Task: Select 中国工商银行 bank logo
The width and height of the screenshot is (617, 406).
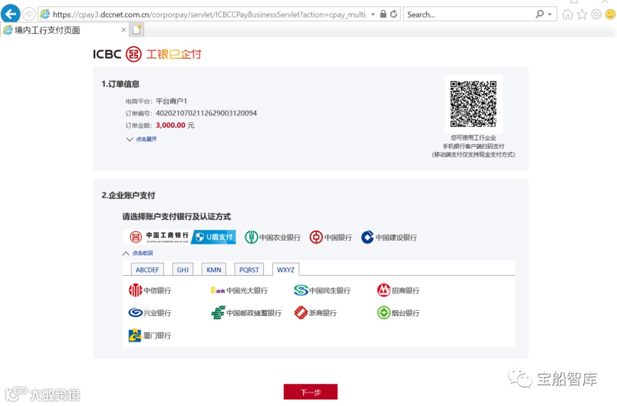Action: 158,237
